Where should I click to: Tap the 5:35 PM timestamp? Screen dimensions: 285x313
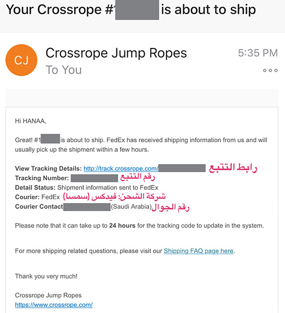(x=258, y=53)
